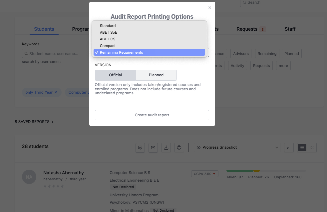Open the search by usernames link
The height and width of the screenshot is (212, 327).
(41, 62)
